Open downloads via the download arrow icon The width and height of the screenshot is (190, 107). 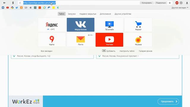[x=187, y=3]
